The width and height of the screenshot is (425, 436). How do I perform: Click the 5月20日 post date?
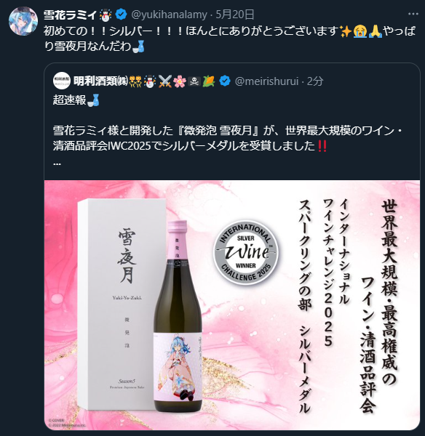click(x=235, y=15)
